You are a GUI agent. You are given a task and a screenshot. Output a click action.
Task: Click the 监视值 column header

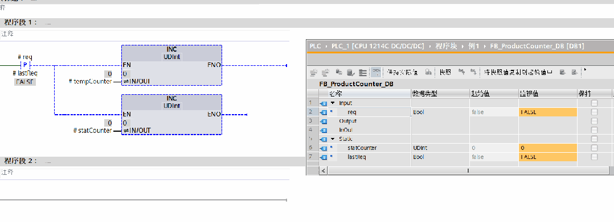pyautogui.click(x=548, y=94)
